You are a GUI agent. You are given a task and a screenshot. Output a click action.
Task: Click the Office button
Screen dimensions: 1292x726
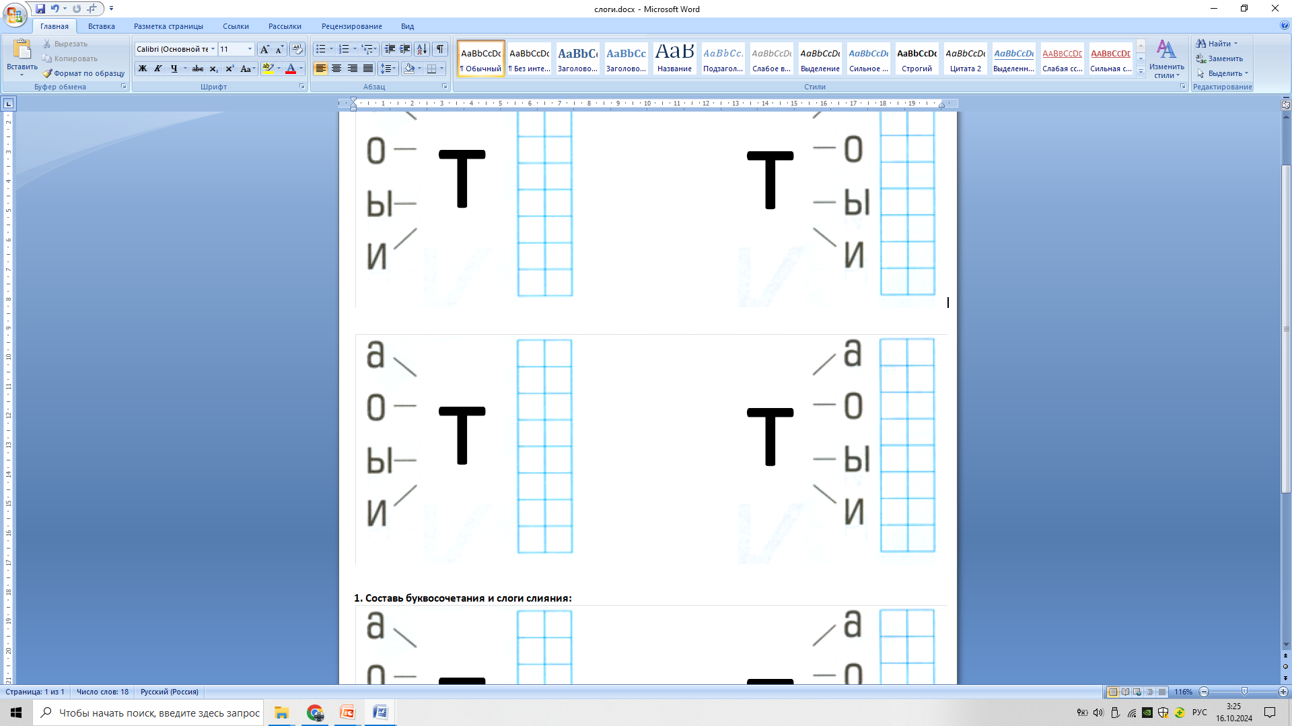[14, 14]
